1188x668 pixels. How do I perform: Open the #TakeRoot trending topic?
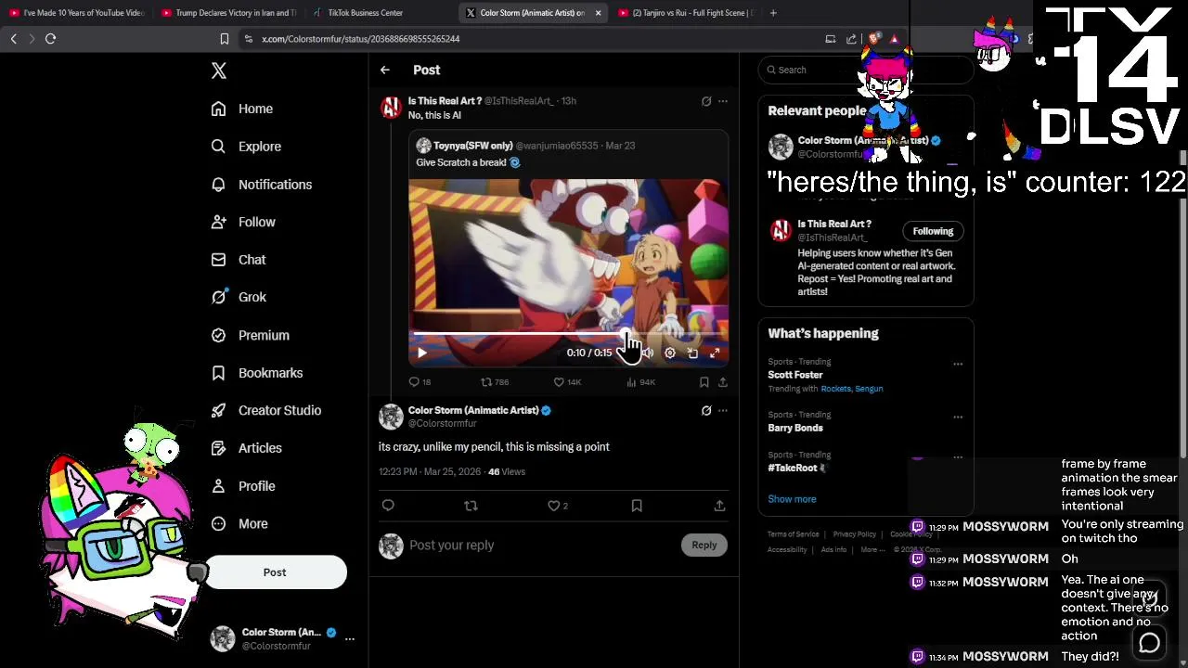click(x=793, y=468)
